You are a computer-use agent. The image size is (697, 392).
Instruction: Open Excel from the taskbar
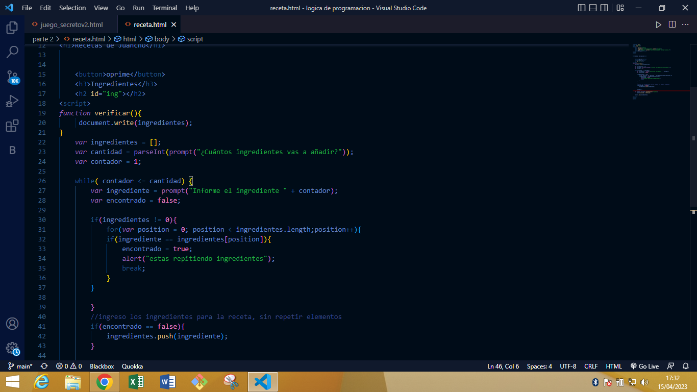[x=136, y=382]
